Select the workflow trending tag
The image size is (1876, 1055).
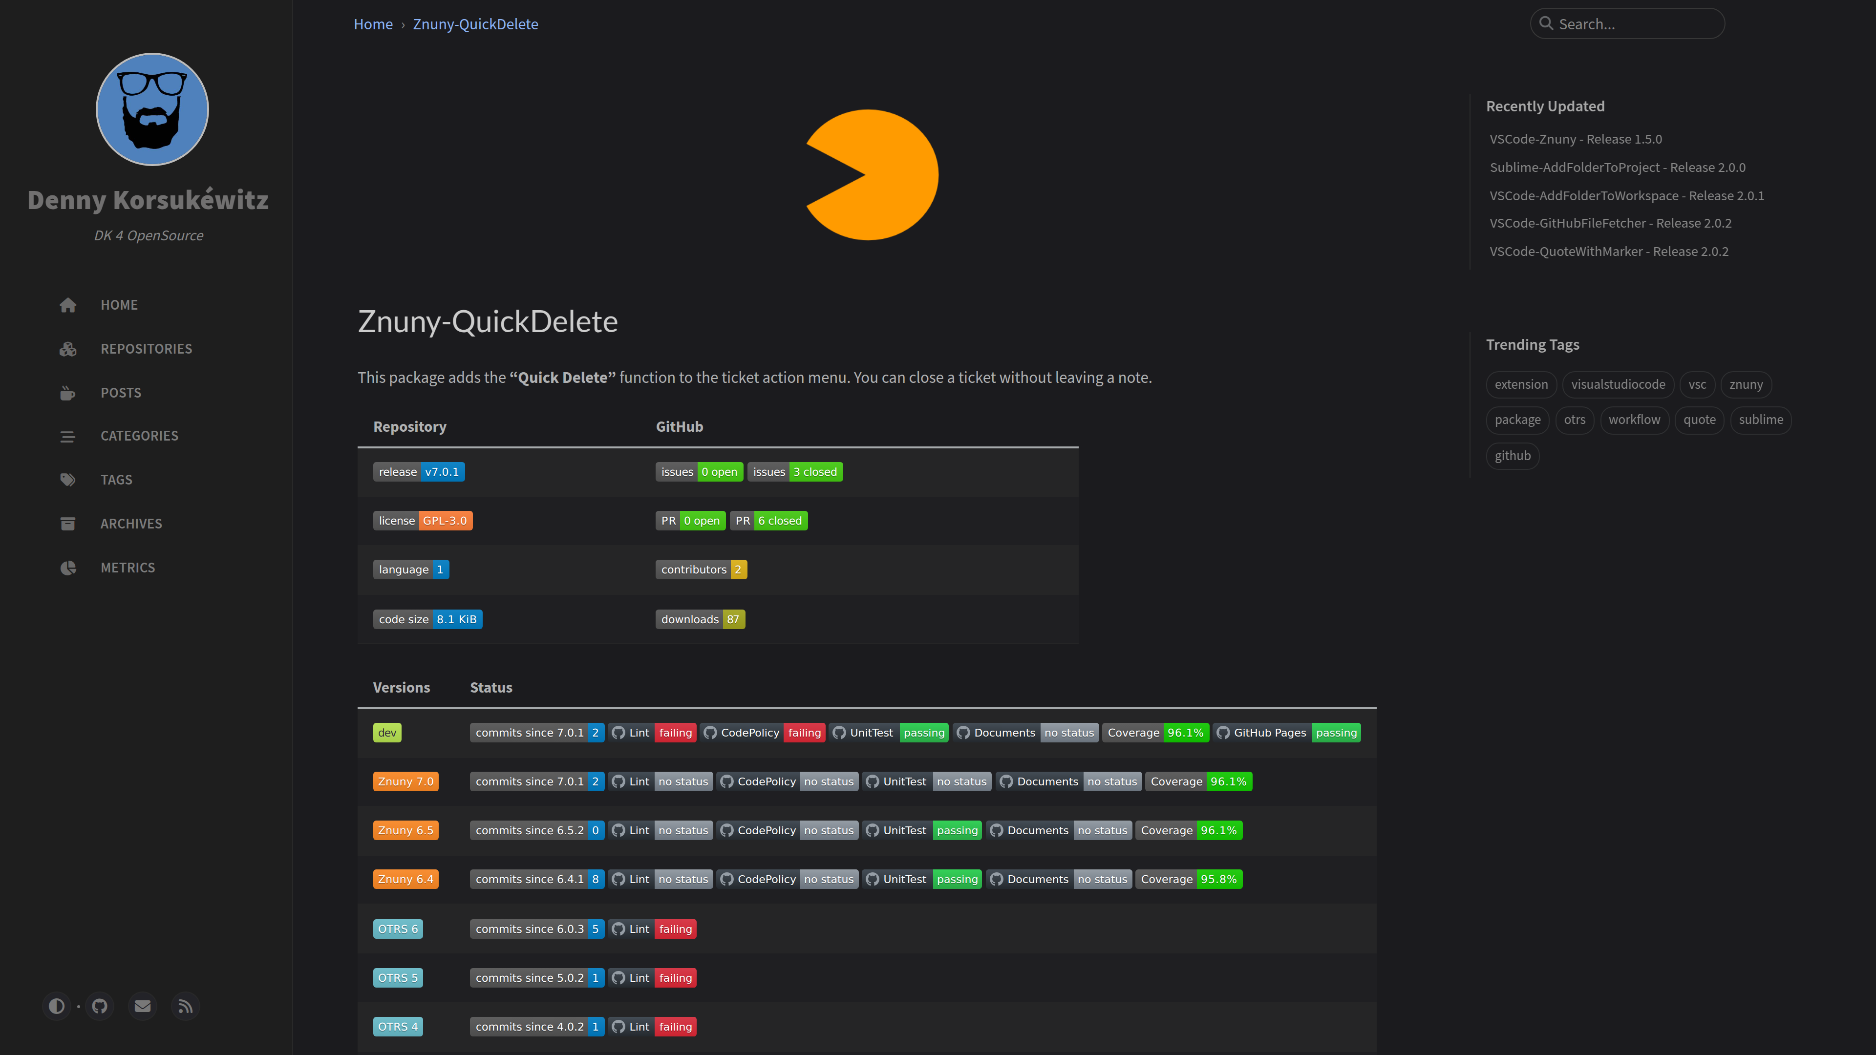[1634, 420]
